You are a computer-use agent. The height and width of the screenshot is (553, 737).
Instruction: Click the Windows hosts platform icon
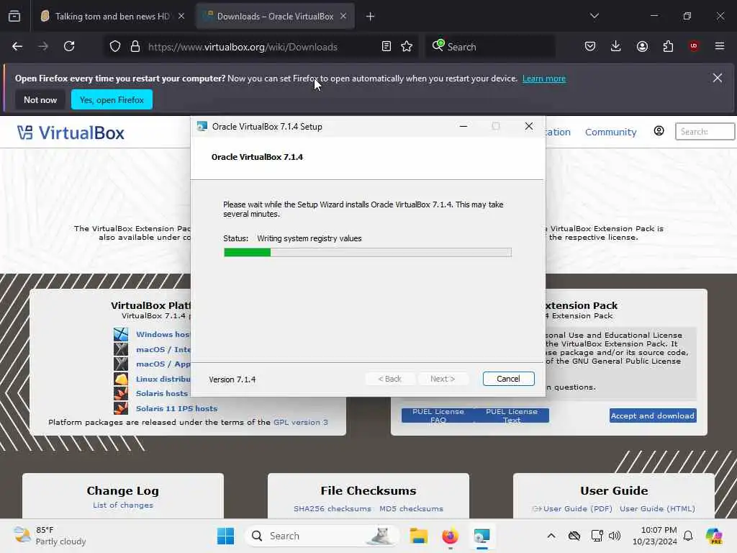(x=121, y=334)
